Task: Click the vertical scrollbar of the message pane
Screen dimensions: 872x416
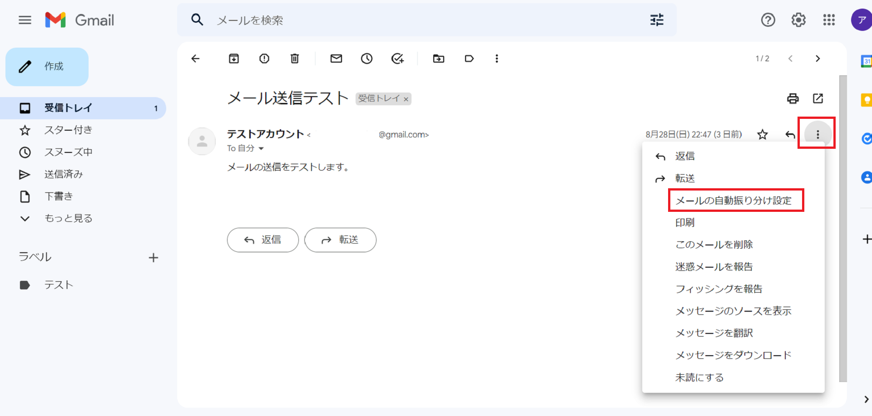Action: [x=843, y=227]
